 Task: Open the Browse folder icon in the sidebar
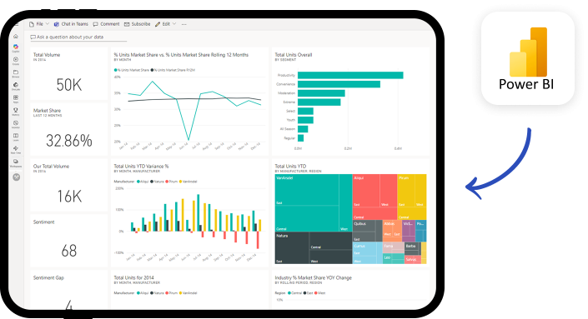click(16, 73)
